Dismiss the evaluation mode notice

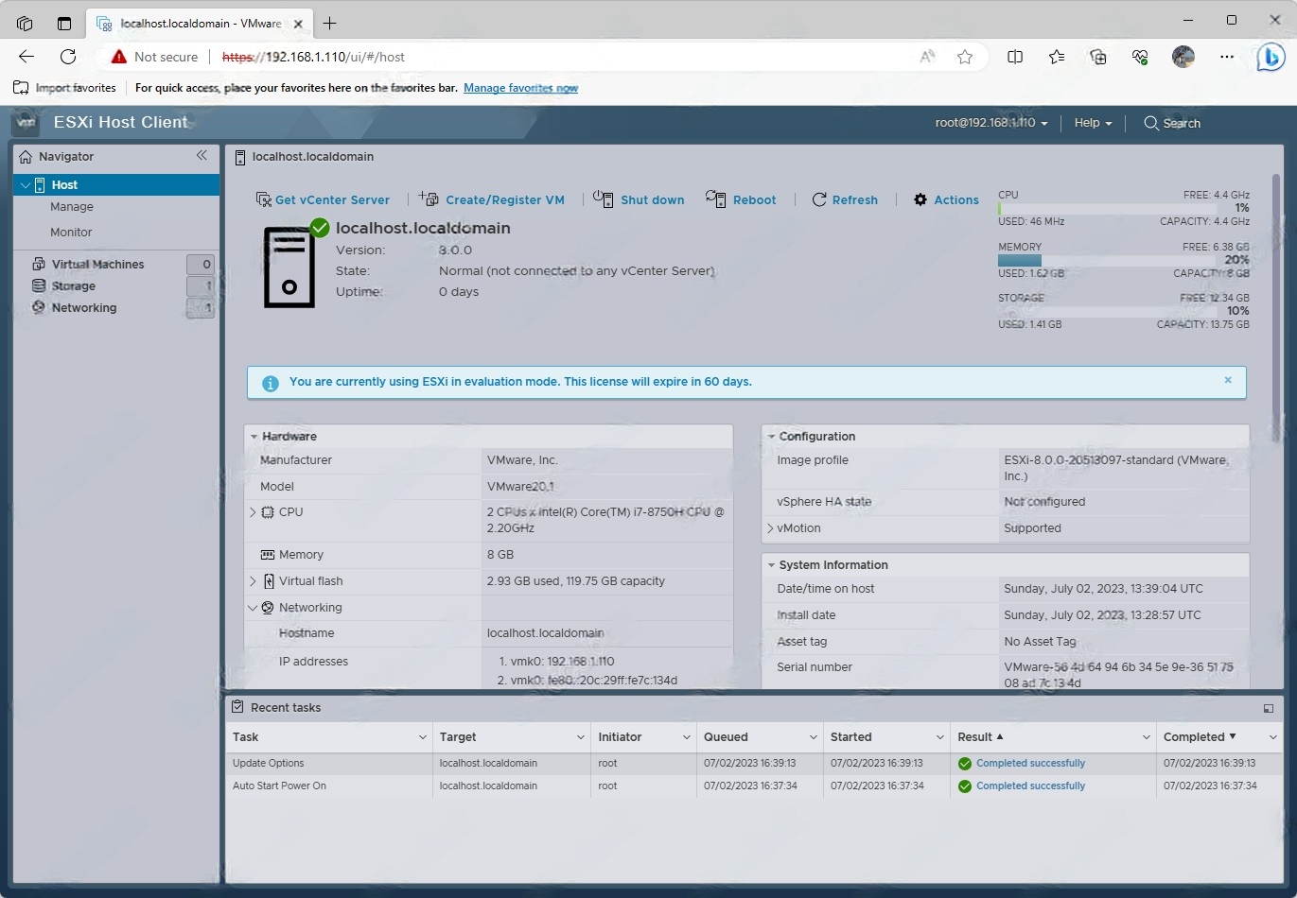[1228, 380]
